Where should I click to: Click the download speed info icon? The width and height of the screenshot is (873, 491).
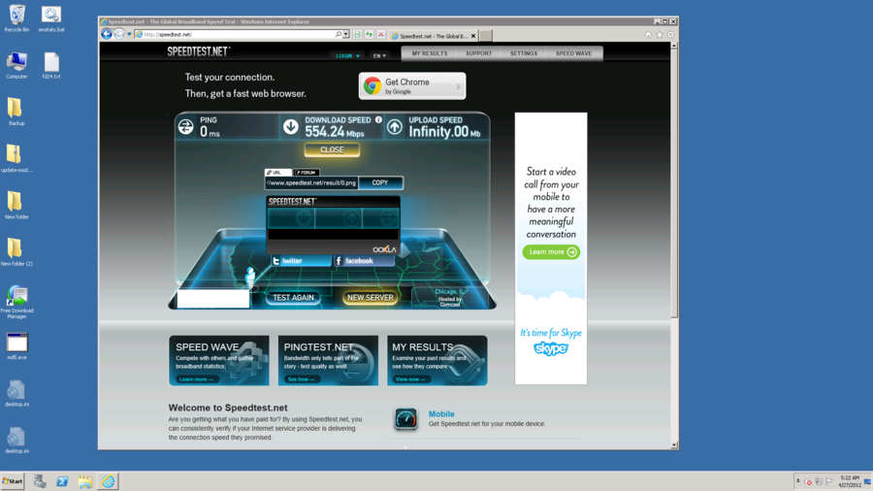[x=378, y=120]
